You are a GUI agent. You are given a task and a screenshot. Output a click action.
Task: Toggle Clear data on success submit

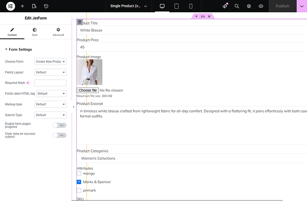click(59, 135)
